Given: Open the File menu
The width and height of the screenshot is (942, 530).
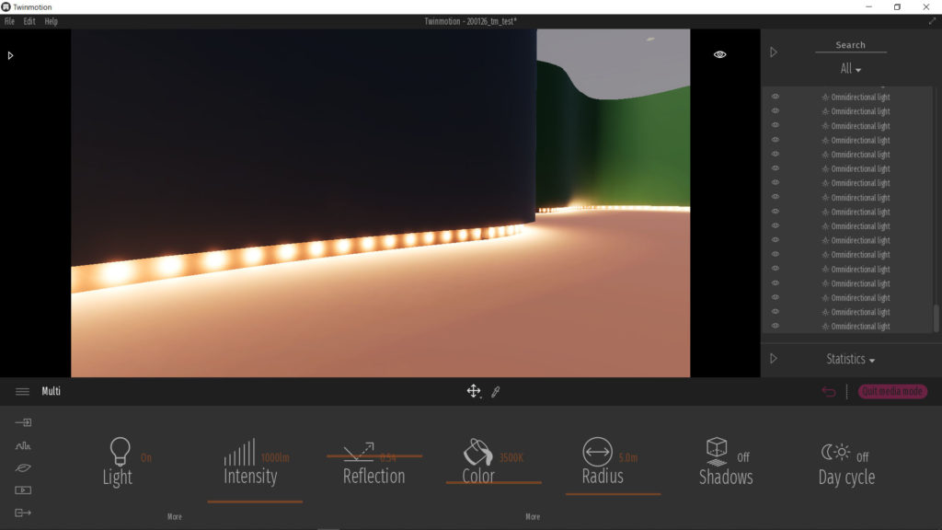Looking at the screenshot, I should point(9,20).
